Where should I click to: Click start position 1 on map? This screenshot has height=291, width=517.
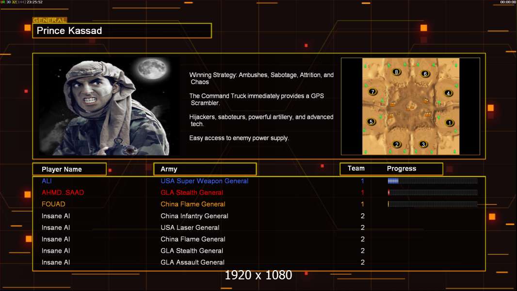(x=450, y=123)
